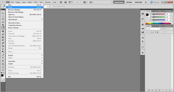Select the Zoom tool in toolbox

click(x=3, y=70)
